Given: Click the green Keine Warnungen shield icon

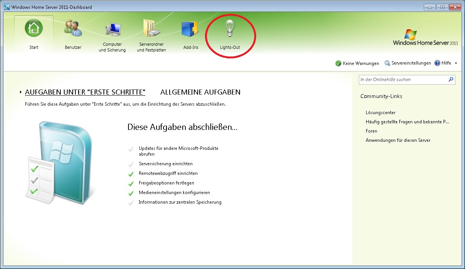Looking at the screenshot, I should 338,63.
